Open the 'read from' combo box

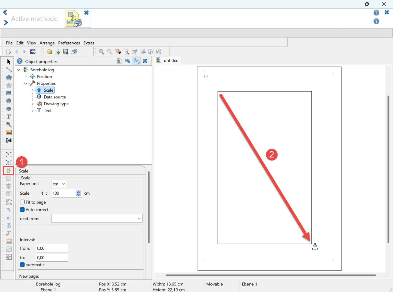pos(97,218)
